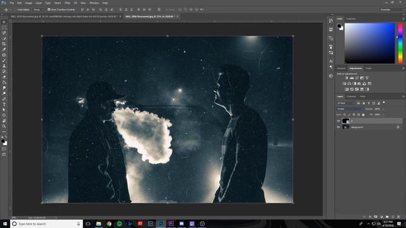Toggle lock image pixels brush icon
The image size is (406, 228).
[350, 115]
